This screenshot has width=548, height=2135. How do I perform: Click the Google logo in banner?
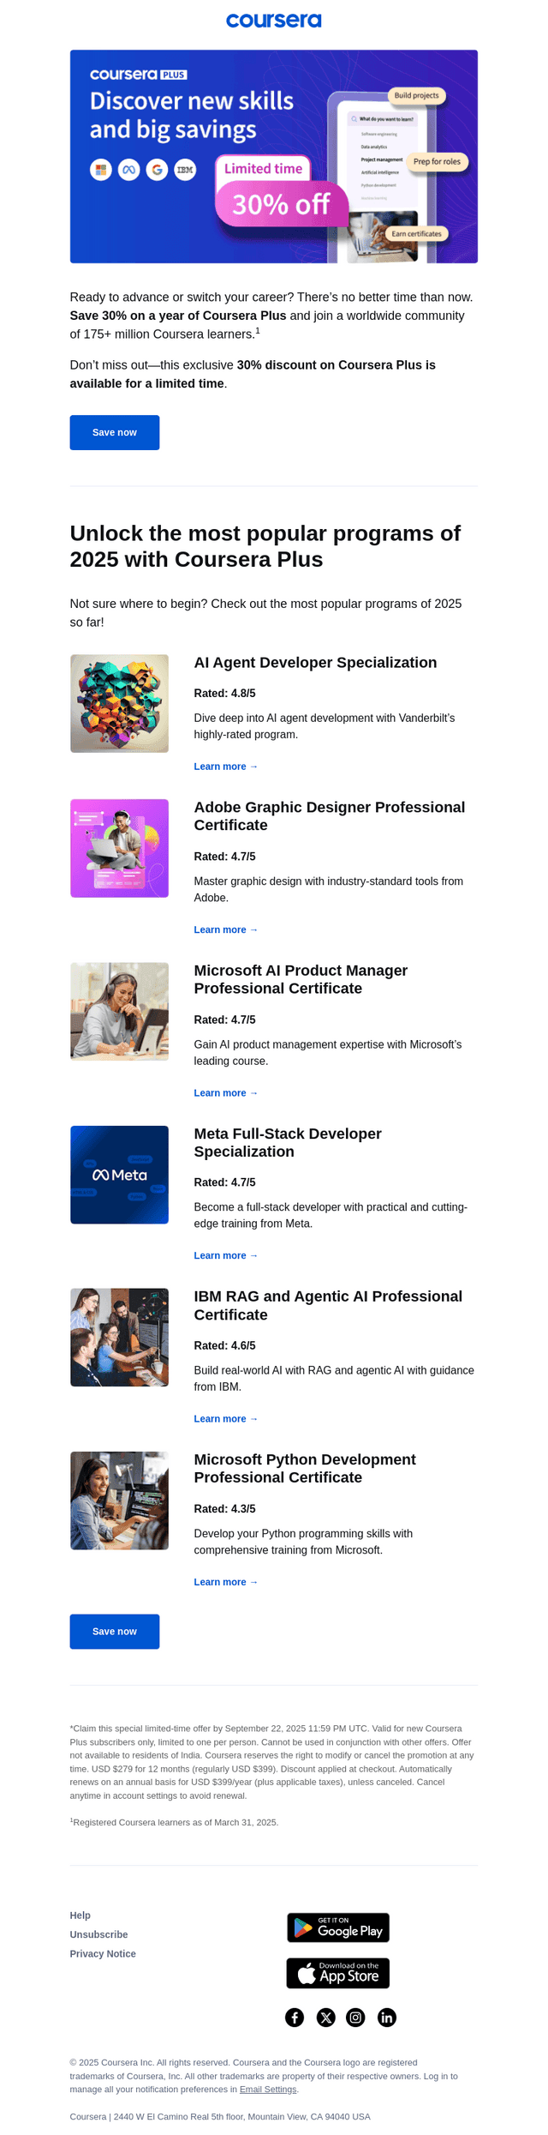157,170
